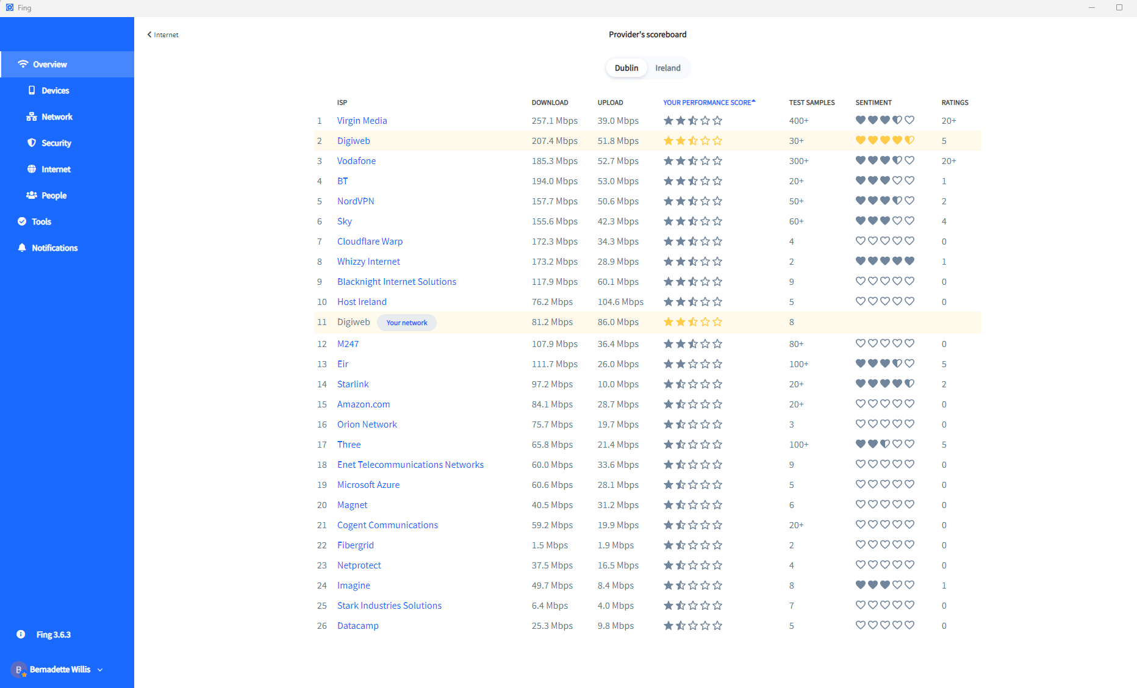This screenshot has height=688, width=1137.
Task: Go back to Internet page
Action: pyautogui.click(x=163, y=35)
